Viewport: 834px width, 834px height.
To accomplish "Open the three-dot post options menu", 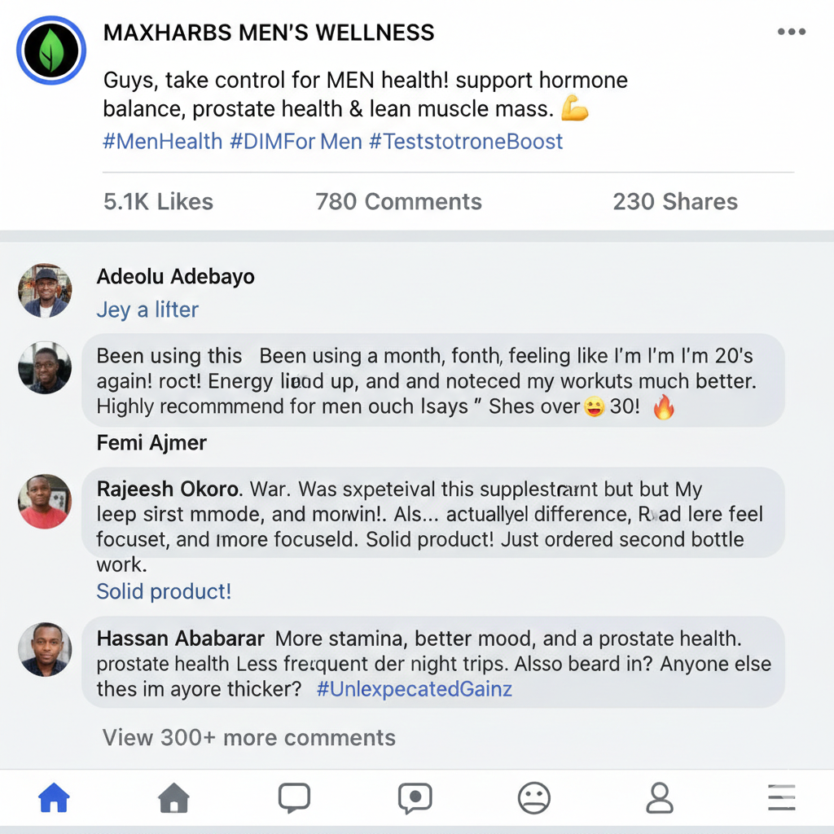I will (x=791, y=33).
